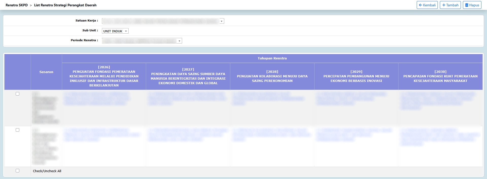This screenshot has height=179, width=487.
Task: Click the trash icon on Hapus
Action: click(466, 5)
